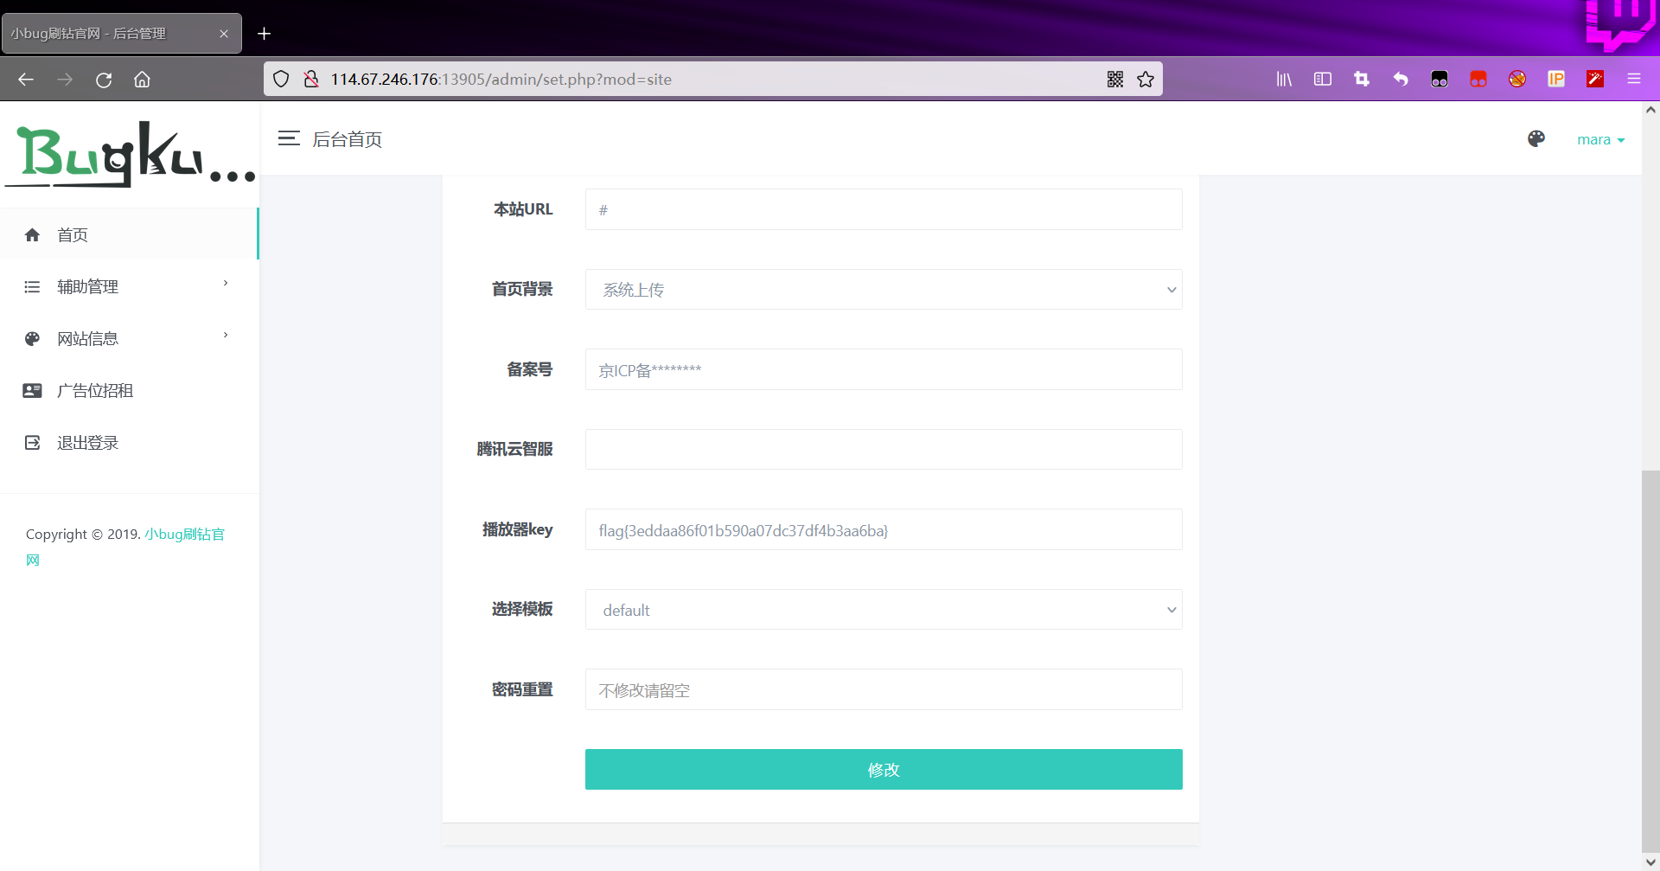
Task: Expand the 辅助管理 sidebar submenu chevron
Action: click(x=226, y=283)
